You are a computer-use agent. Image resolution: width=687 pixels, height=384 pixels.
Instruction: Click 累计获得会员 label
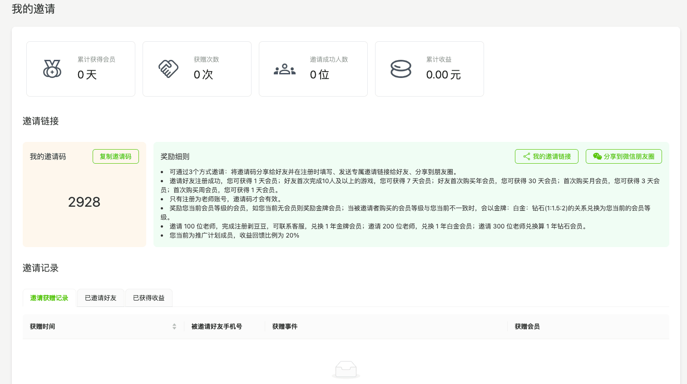(96, 59)
